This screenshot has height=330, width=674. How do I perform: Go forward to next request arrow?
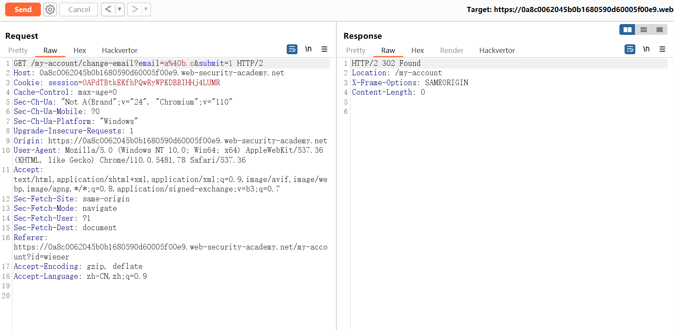point(135,9)
